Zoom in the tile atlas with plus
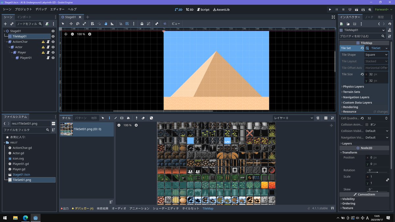Viewport: 395px width, 222px height. (136, 125)
